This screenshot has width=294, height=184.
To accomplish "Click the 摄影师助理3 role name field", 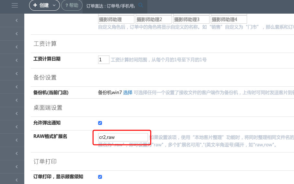I will pyautogui.click(x=191, y=19).
